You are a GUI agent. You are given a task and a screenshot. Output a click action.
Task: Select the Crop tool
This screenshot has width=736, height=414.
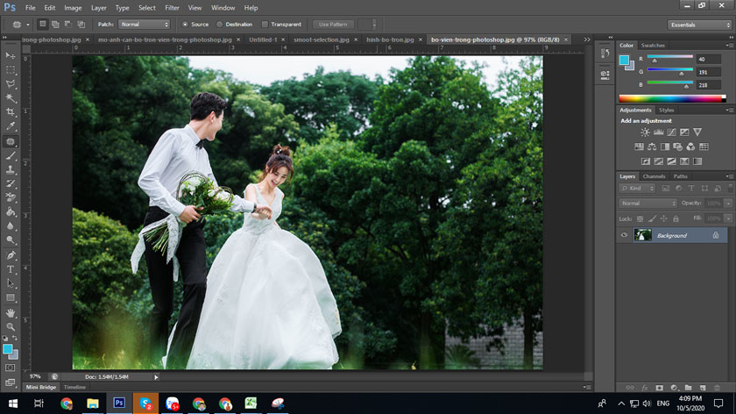click(x=11, y=112)
